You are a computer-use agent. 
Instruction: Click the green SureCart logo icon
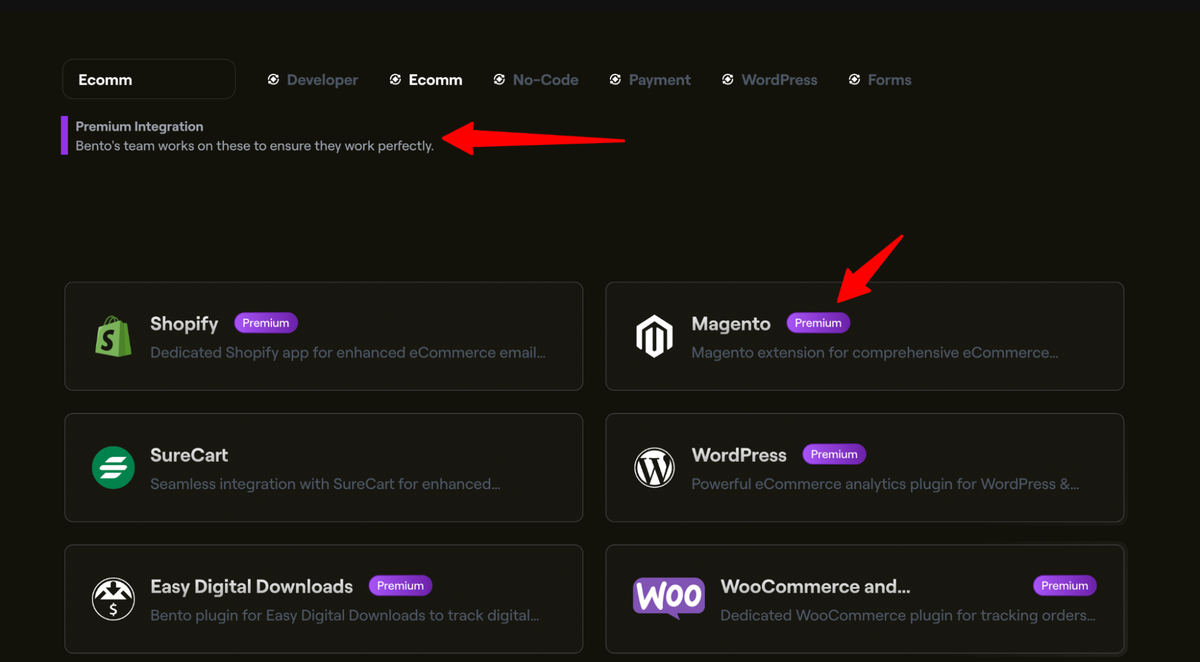pyautogui.click(x=113, y=468)
